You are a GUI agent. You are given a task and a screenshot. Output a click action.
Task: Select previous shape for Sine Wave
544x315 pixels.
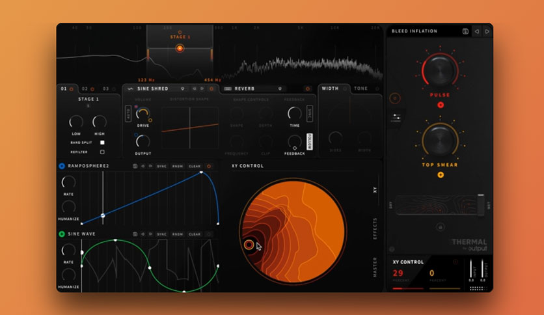143,234
